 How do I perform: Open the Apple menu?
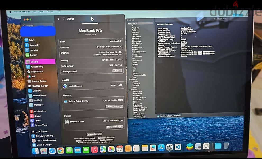click(10, 12)
